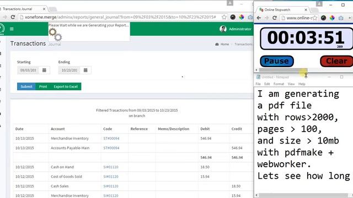Click the Cash on Hand account cell

(62, 167)
